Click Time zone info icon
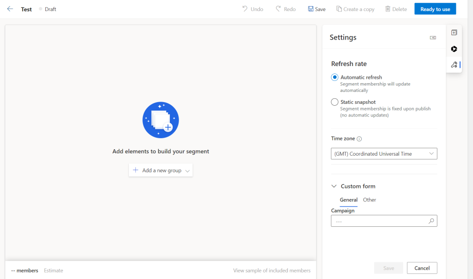The image size is (473, 279). pos(359,139)
